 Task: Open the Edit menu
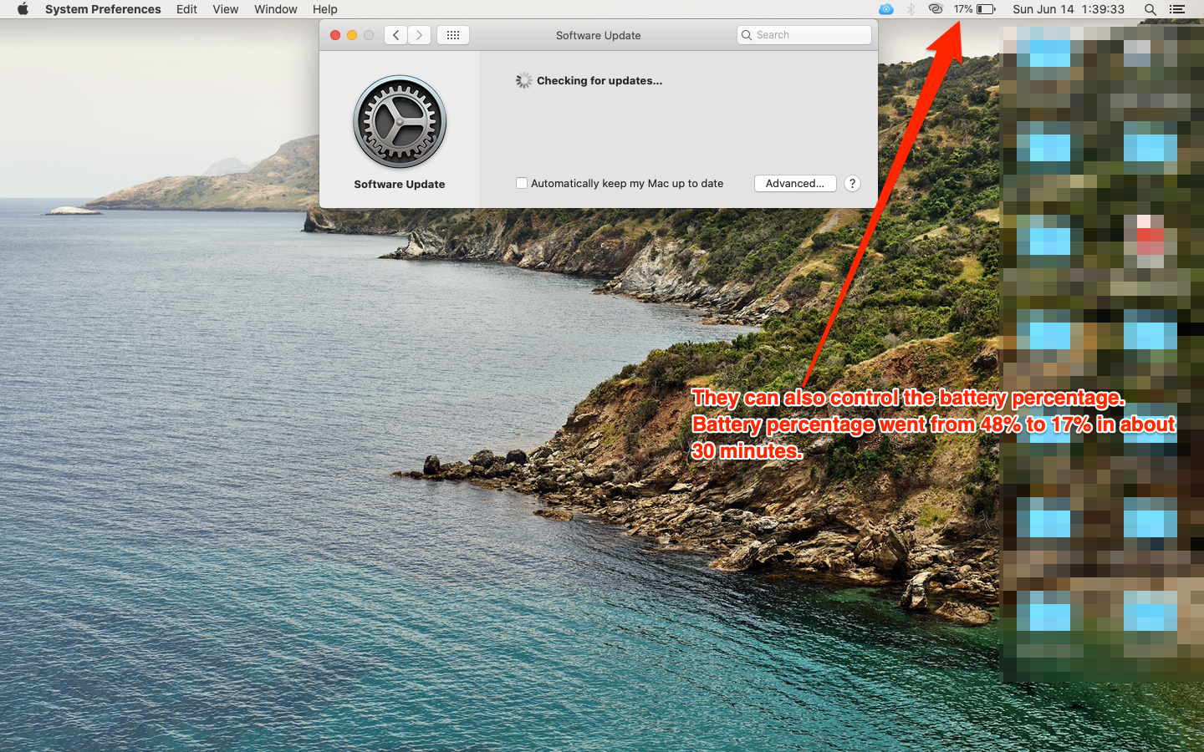(186, 9)
